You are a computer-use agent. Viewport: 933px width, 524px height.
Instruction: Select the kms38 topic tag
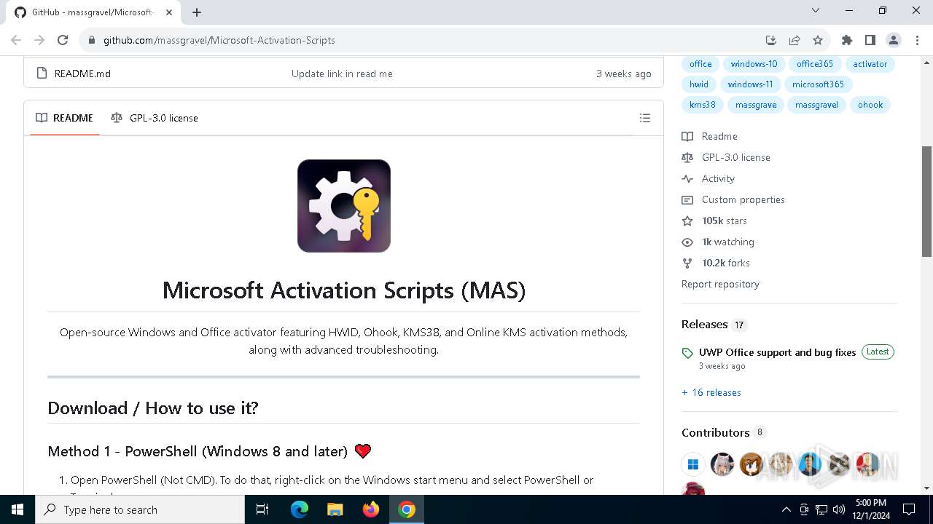click(703, 105)
